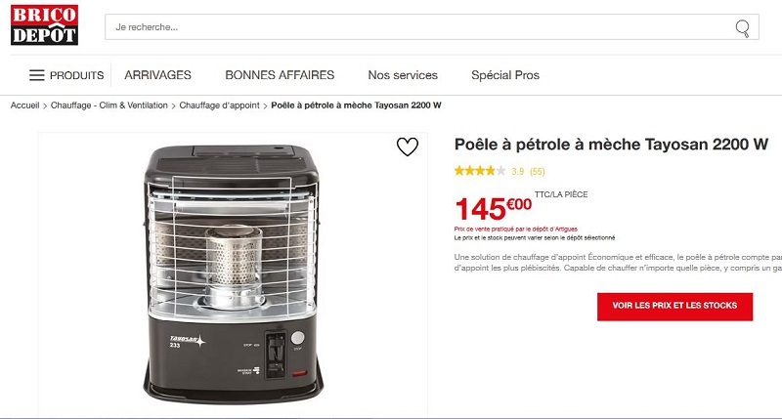Open Chauffage - Clim & Ventilation breadcrumb
This screenshot has height=419, width=782.
[109, 105]
